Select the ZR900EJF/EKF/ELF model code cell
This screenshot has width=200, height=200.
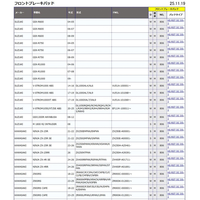[x=93, y=188]
